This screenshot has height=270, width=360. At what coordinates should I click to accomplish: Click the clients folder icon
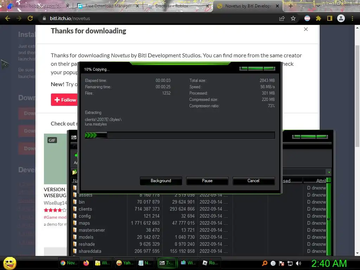[x=75, y=209]
